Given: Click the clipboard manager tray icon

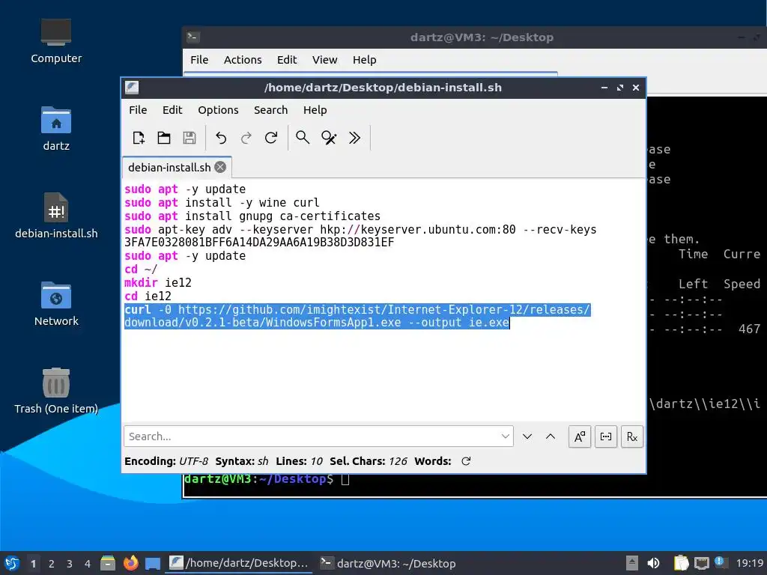Looking at the screenshot, I should click(681, 563).
